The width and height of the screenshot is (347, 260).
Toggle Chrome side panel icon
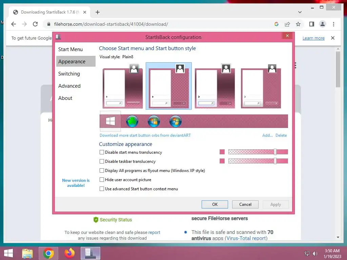coord(312,24)
